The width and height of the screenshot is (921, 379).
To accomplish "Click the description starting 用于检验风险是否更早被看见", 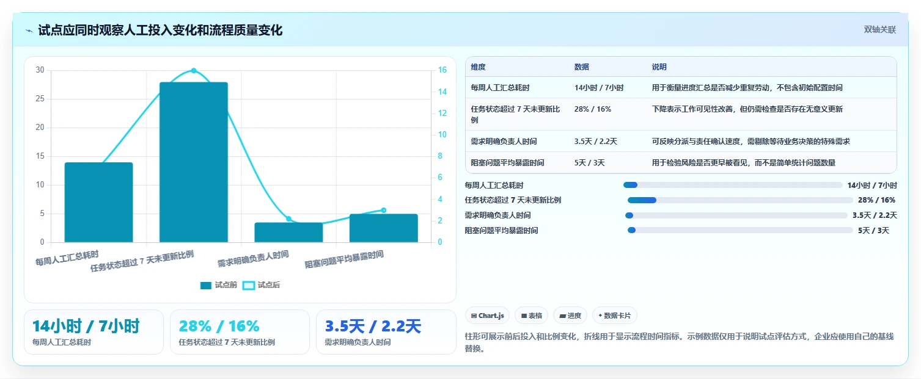I will [744, 163].
